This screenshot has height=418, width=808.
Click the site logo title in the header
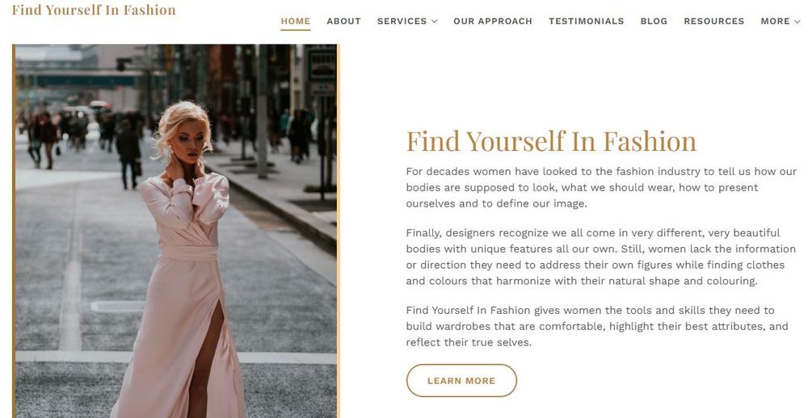tap(94, 10)
